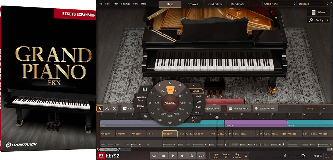Image resolution: width=333 pixels, height=160 pixels.
Task: Select the Aug chord type
Action: point(197,112)
